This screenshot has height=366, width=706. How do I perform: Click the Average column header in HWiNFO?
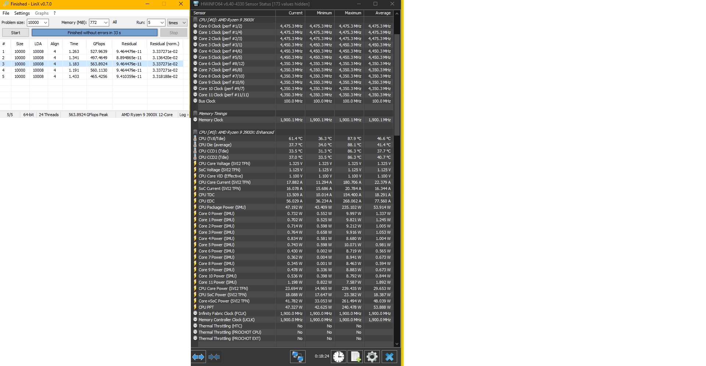[x=378, y=13]
